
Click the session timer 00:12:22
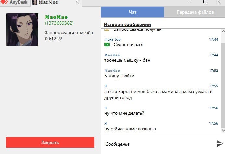pyautogui.click(x=54, y=39)
